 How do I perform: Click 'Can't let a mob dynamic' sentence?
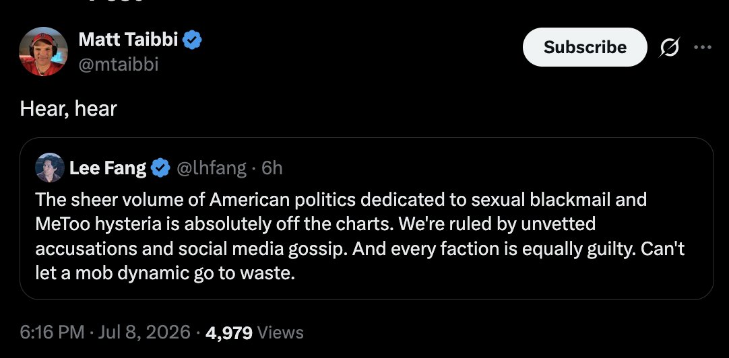point(360,261)
